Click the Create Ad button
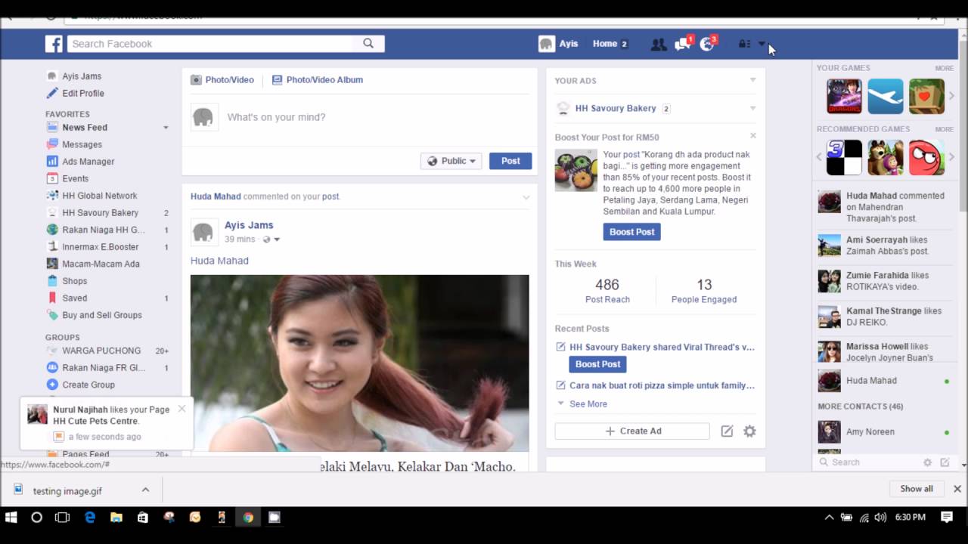 (632, 431)
